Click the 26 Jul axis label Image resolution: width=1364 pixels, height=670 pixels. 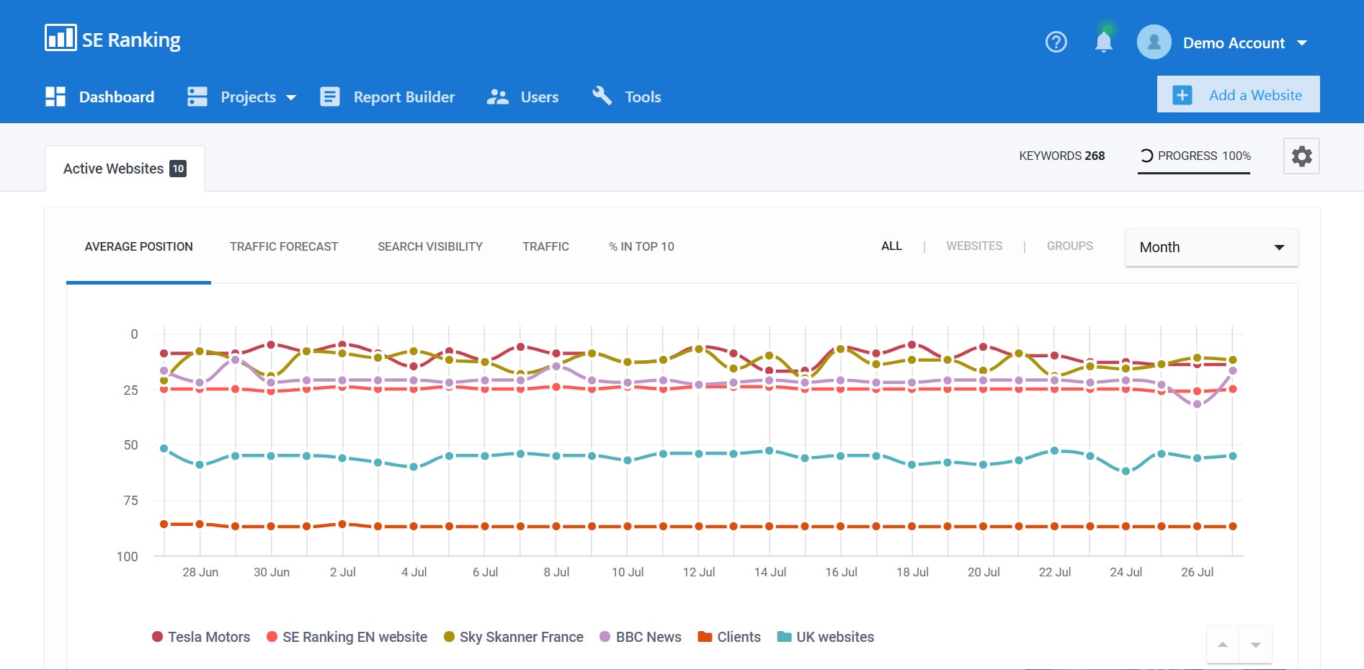click(1197, 572)
